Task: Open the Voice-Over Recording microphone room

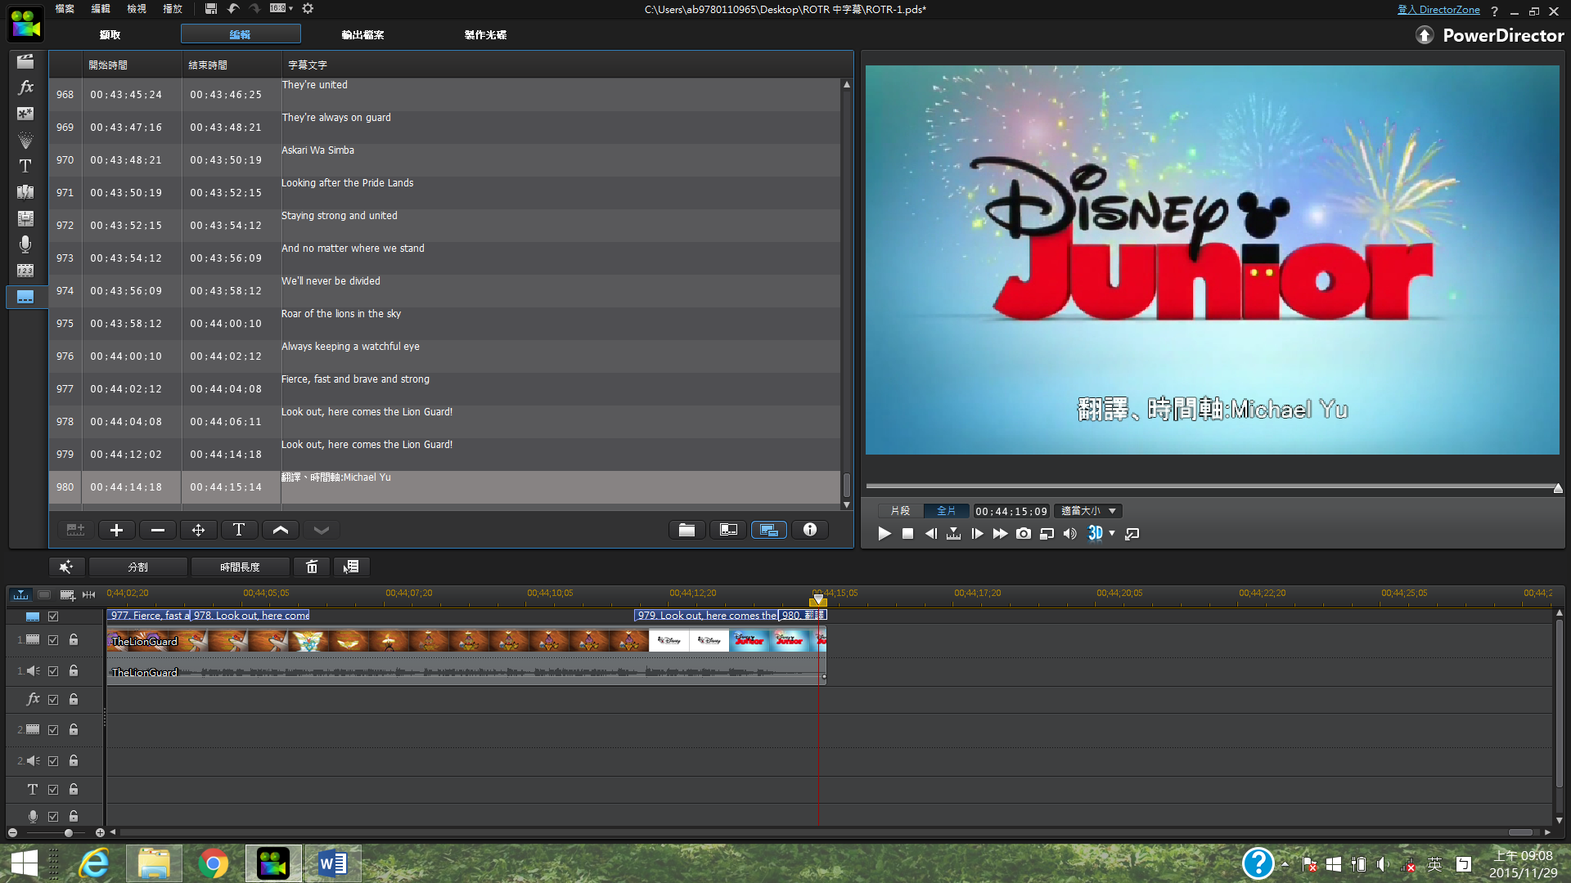Action: (x=25, y=244)
